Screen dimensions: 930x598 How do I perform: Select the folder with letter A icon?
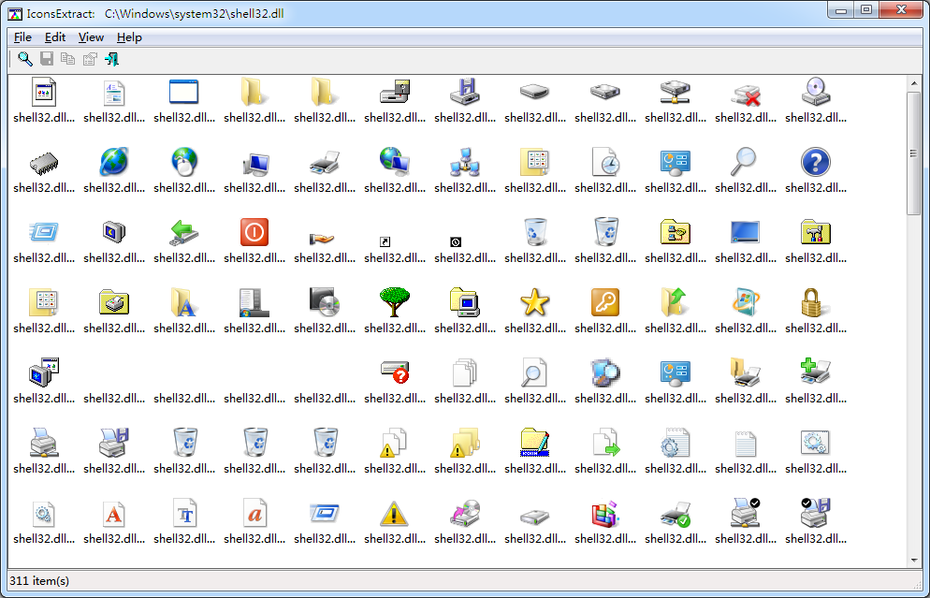(184, 302)
